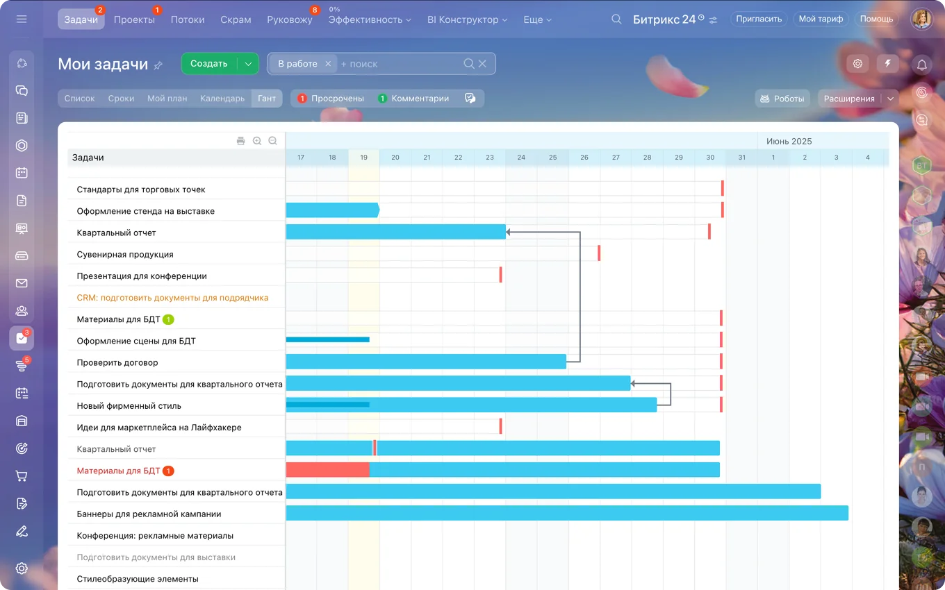Click the settings gear icon near Роботы
The width and height of the screenshot is (945, 590).
[858, 64]
